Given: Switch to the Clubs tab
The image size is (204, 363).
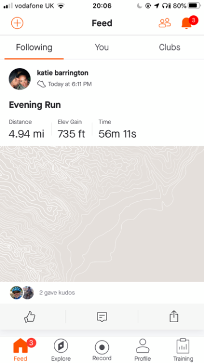Looking at the screenshot, I should point(169,47).
